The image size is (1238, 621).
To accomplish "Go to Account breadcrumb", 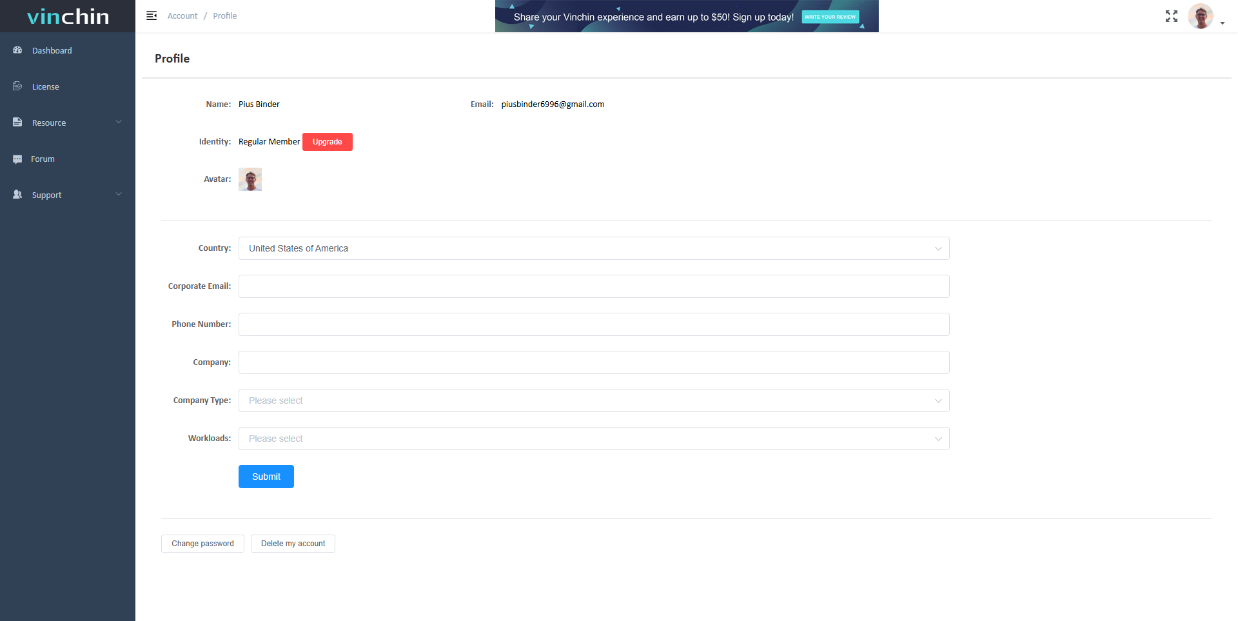I will tap(182, 16).
